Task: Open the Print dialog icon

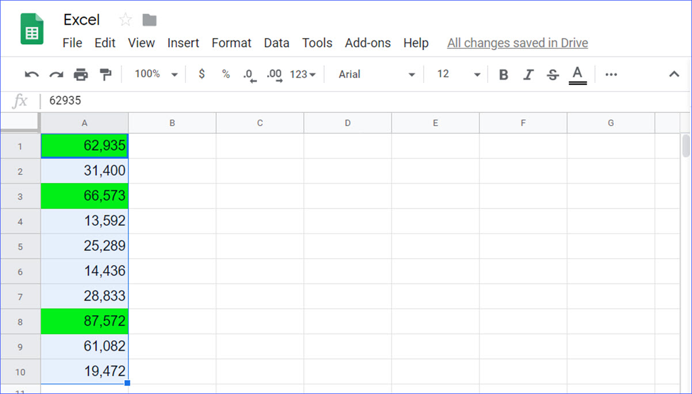Action: pyautogui.click(x=81, y=74)
